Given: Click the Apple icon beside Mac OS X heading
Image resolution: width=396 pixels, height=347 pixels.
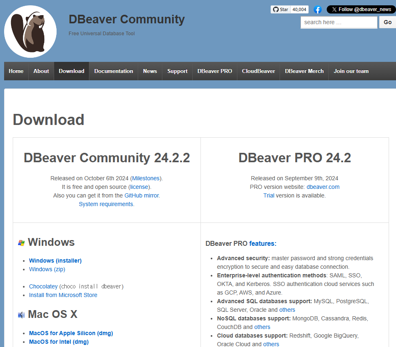Looking at the screenshot, I should click(x=21, y=314).
